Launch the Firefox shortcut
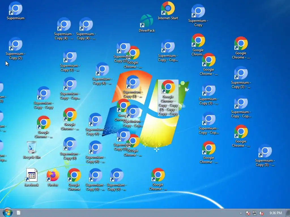The height and width of the screenshot is (217, 290). tap(53, 177)
